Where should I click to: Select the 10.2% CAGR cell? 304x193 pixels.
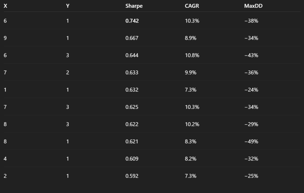click(x=192, y=124)
